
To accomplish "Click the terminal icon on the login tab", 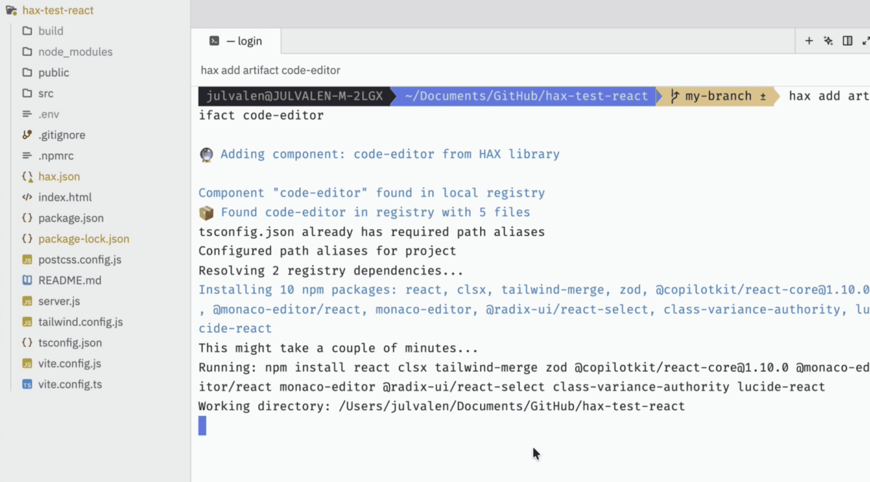I will pos(214,41).
